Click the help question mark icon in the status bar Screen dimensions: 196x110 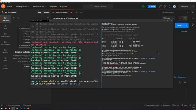(x=194, y=105)
